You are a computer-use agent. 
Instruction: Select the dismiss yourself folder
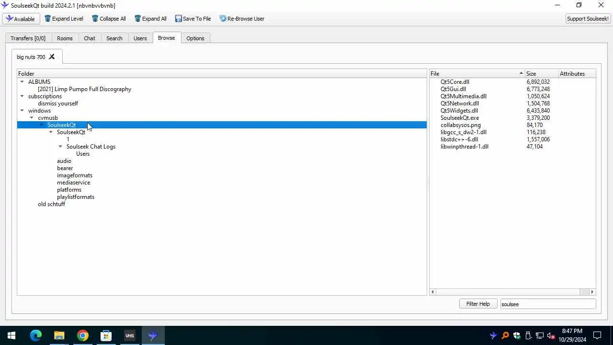tap(57, 103)
